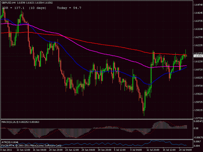Click the 1.62730 price axis label
This screenshot has height=152, width=203.
click(x=198, y=37)
